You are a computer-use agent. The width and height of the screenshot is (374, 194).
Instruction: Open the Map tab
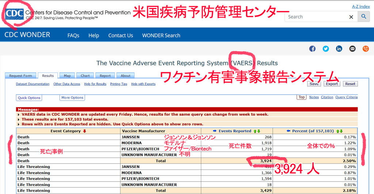pyautogui.click(x=67, y=76)
